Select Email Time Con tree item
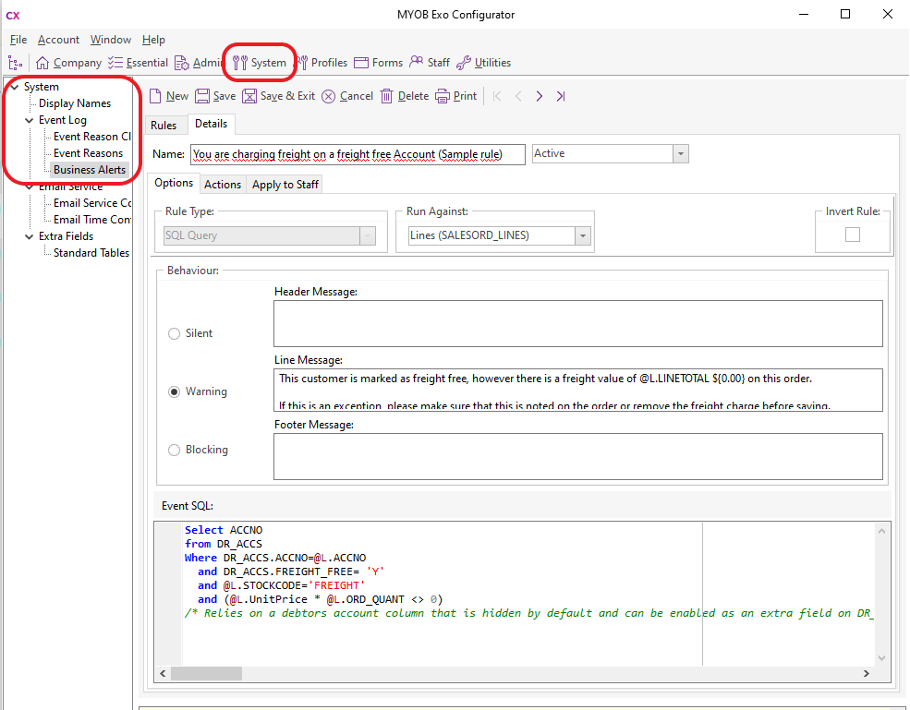910x710 pixels. pyautogui.click(x=91, y=220)
